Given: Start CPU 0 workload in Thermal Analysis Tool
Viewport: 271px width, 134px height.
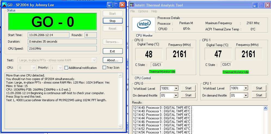Looking at the screenshot, I should [x=188, y=88].
